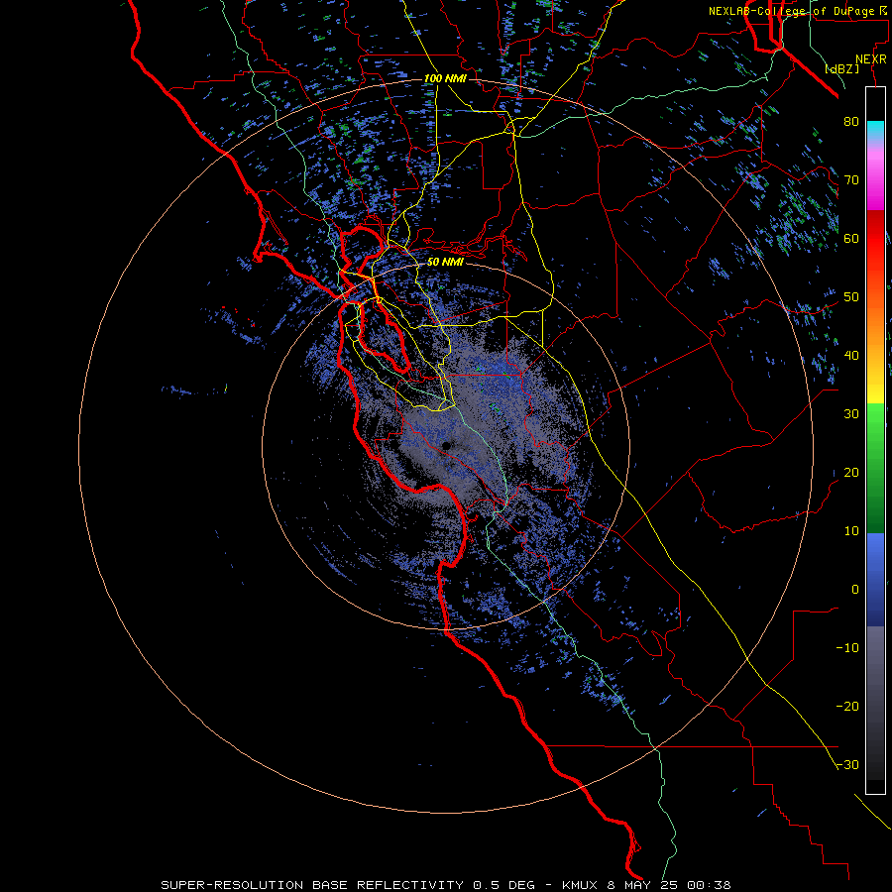Click the "8 MAY 25" date text
Image resolution: width=892 pixels, height=892 pixels.
click(x=641, y=885)
